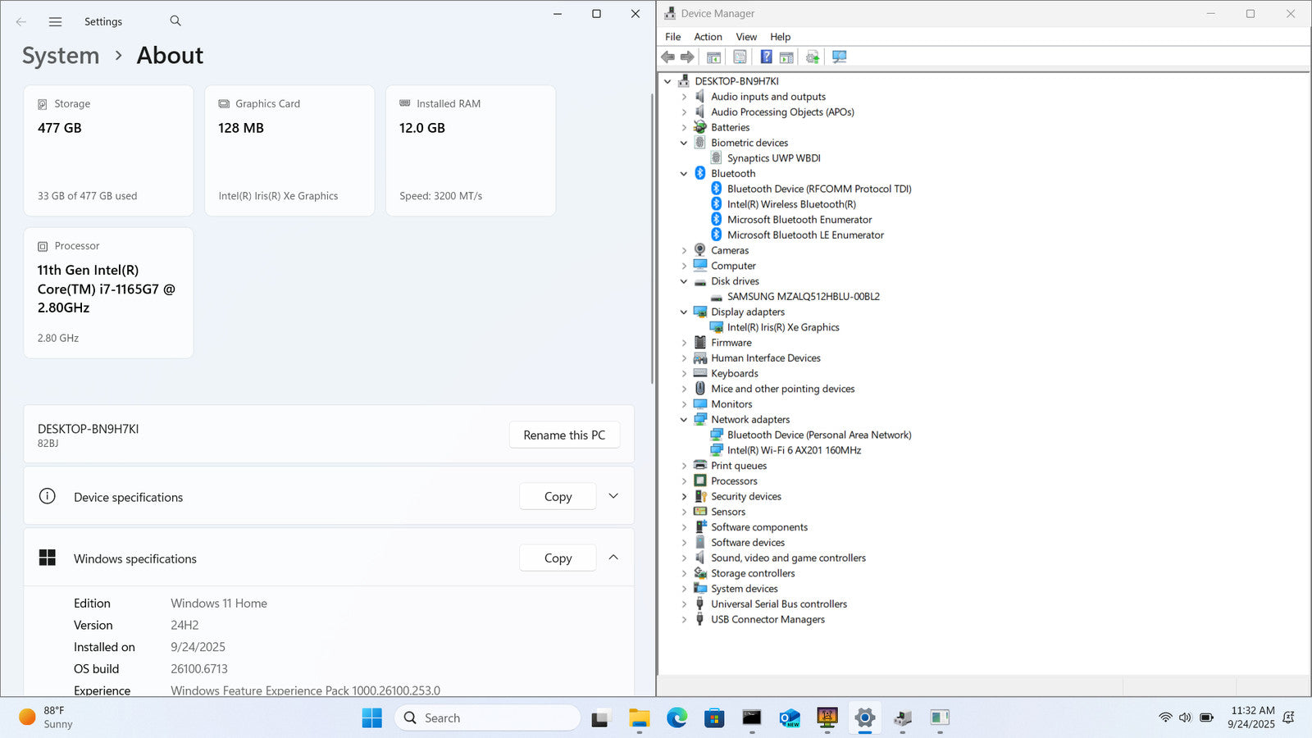Click the blue Help question mark icon
1312x738 pixels.
pyautogui.click(x=766, y=57)
